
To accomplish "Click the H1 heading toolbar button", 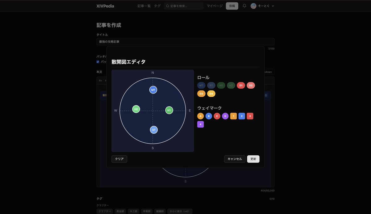I will (100, 81).
